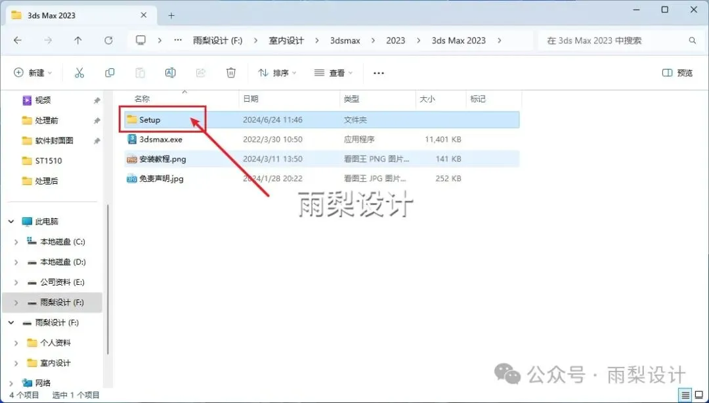The height and width of the screenshot is (403, 709).
Task: Open the See more toolbar options
Action: click(x=379, y=73)
